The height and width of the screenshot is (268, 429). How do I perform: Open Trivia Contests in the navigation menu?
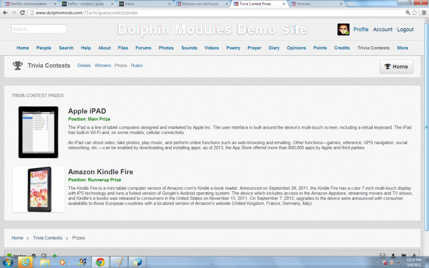tap(373, 48)
